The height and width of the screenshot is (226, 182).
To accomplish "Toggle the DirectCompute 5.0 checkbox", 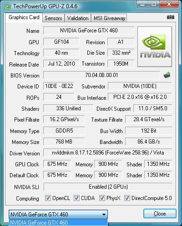I will 127,198.
